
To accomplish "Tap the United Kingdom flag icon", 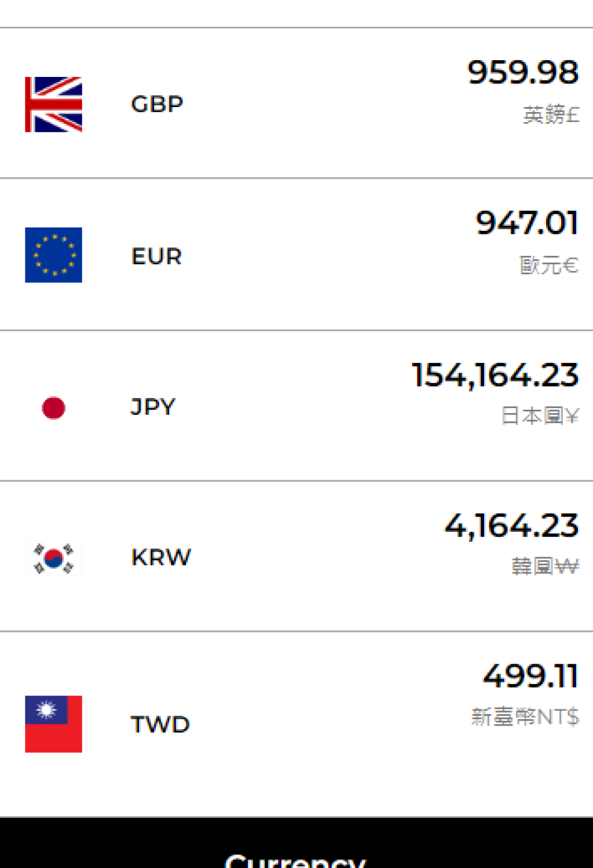I will (x=53, y=104).
